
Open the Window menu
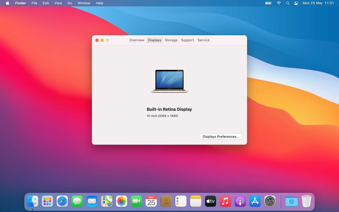tap(84, 3)
